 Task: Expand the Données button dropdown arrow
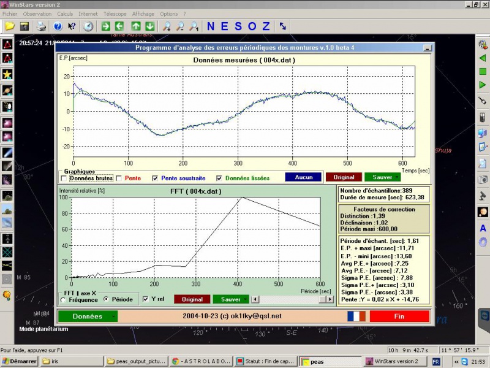113,316
